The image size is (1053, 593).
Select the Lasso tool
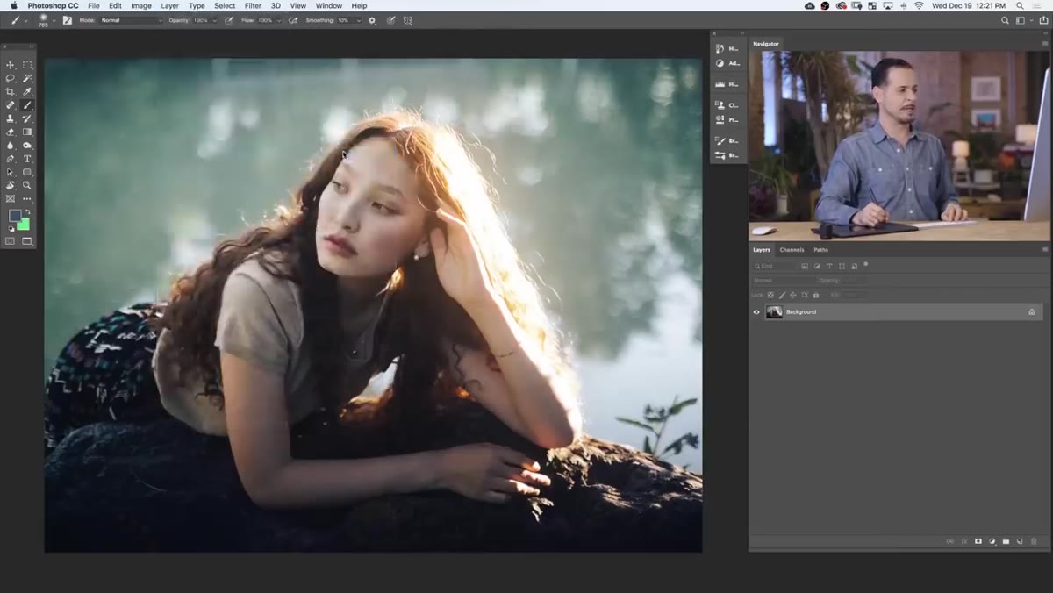click(x=11, y=78)
